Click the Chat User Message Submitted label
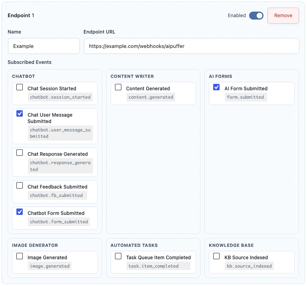 tap(50, 118)
